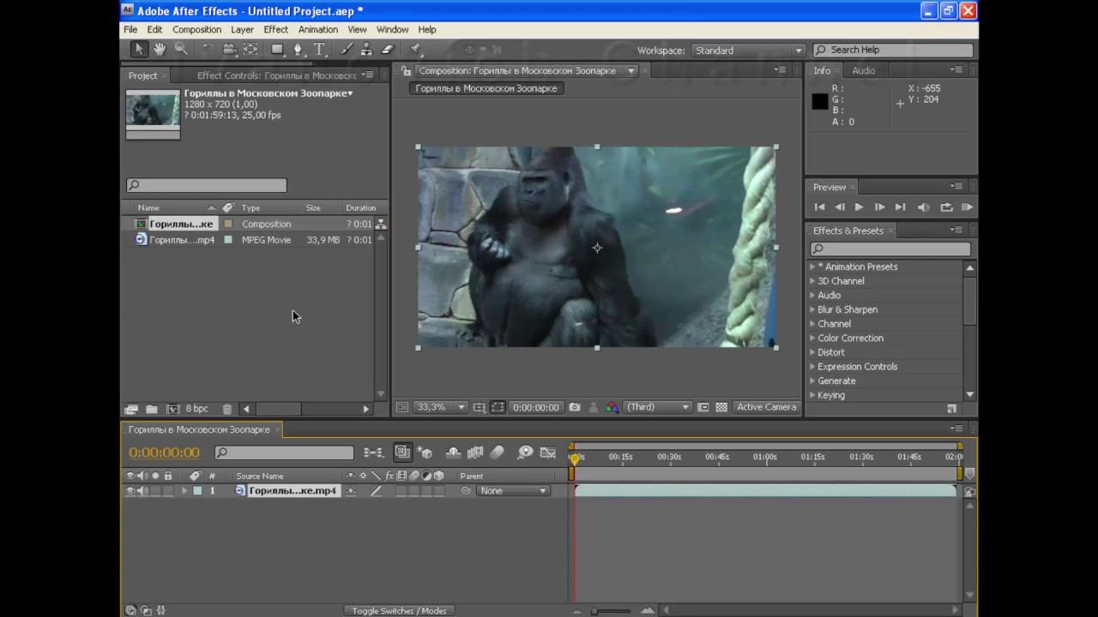Open magnification dropdown showing 33,3%
Viewport: 1098px width, 617px height.
tap(441, 407)
